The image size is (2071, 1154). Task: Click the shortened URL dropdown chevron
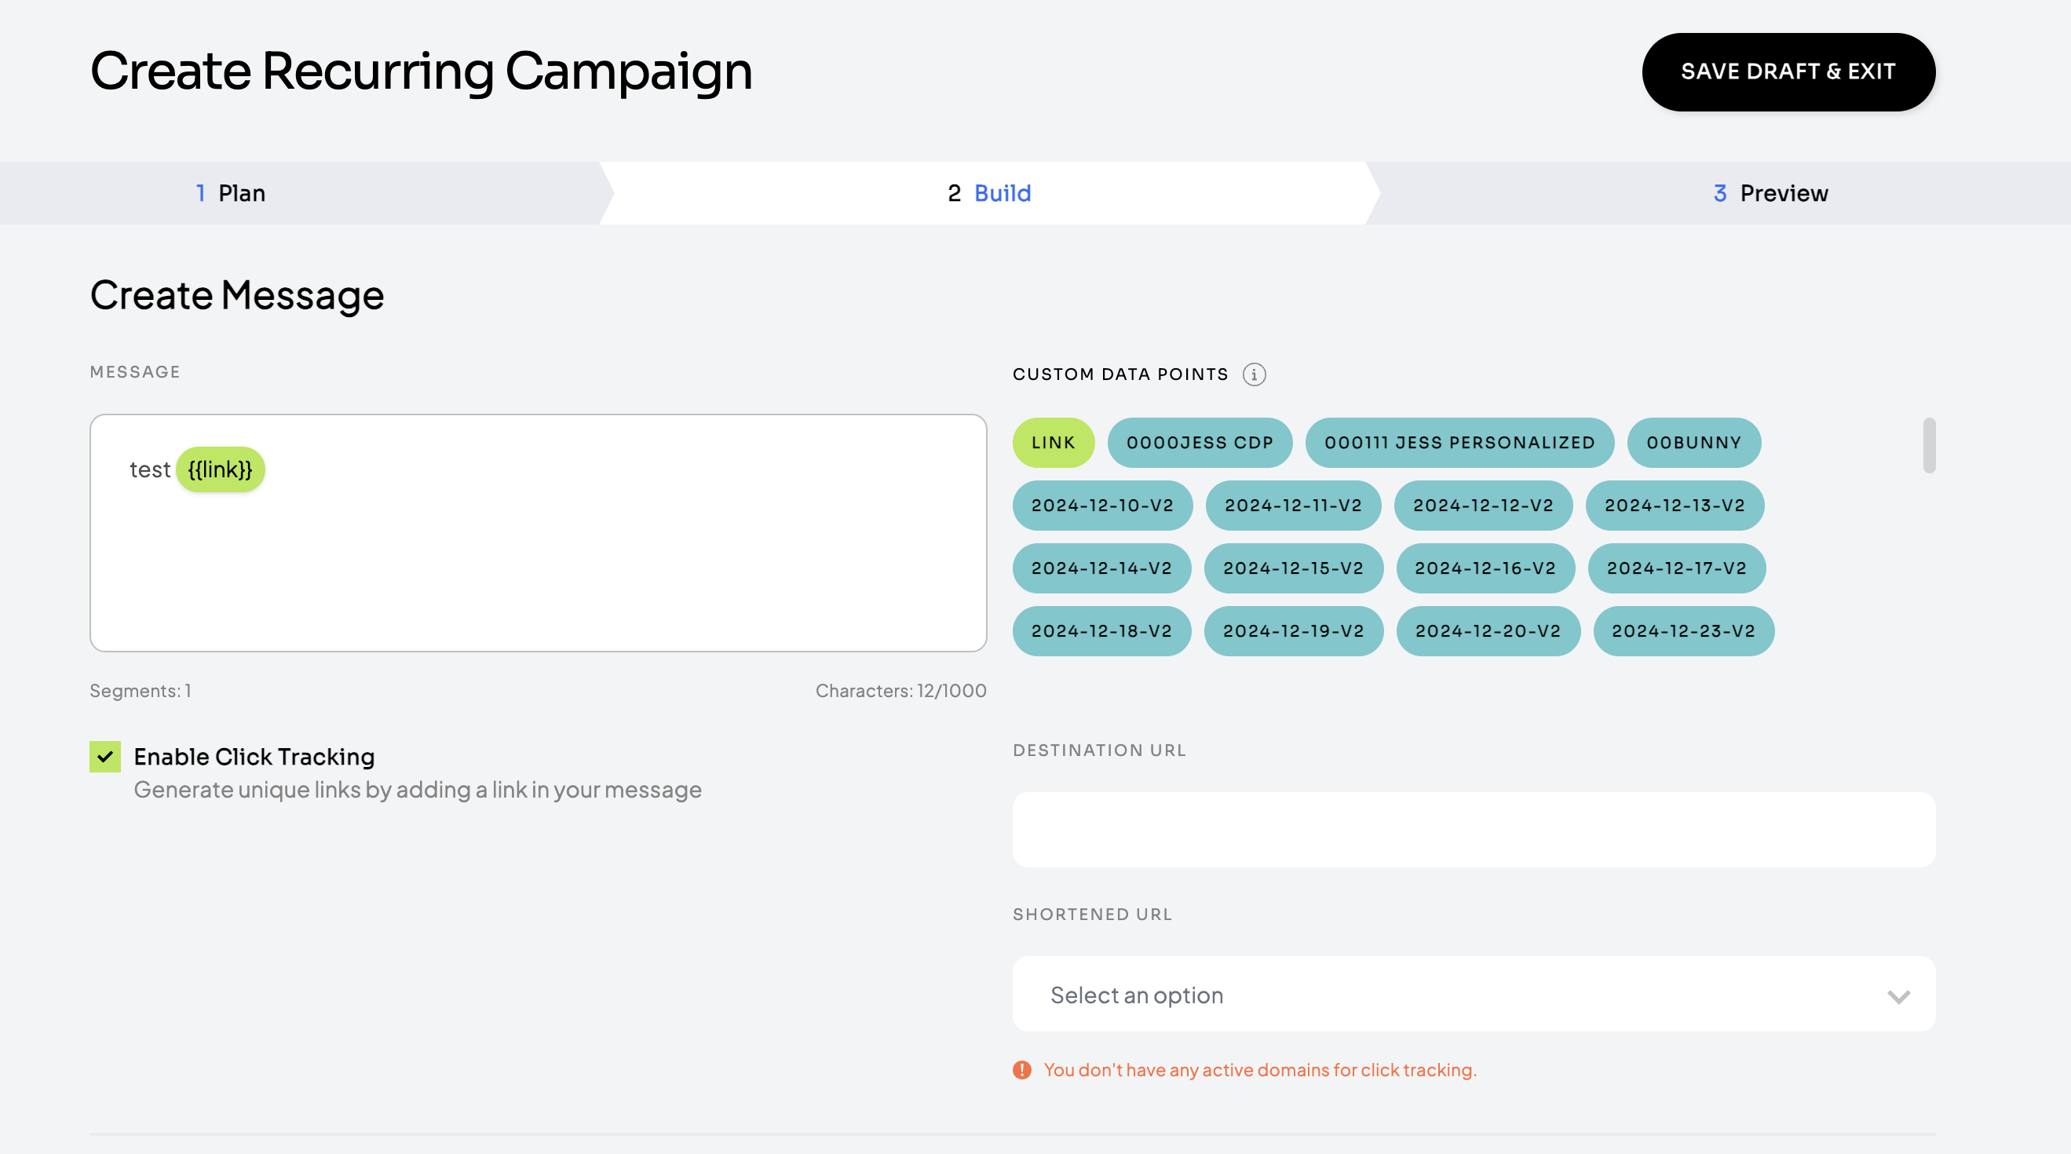point(1898,995)
